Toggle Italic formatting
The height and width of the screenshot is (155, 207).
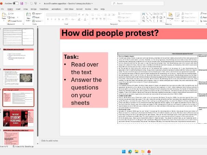pyautogui.click(x=51, y=19)
